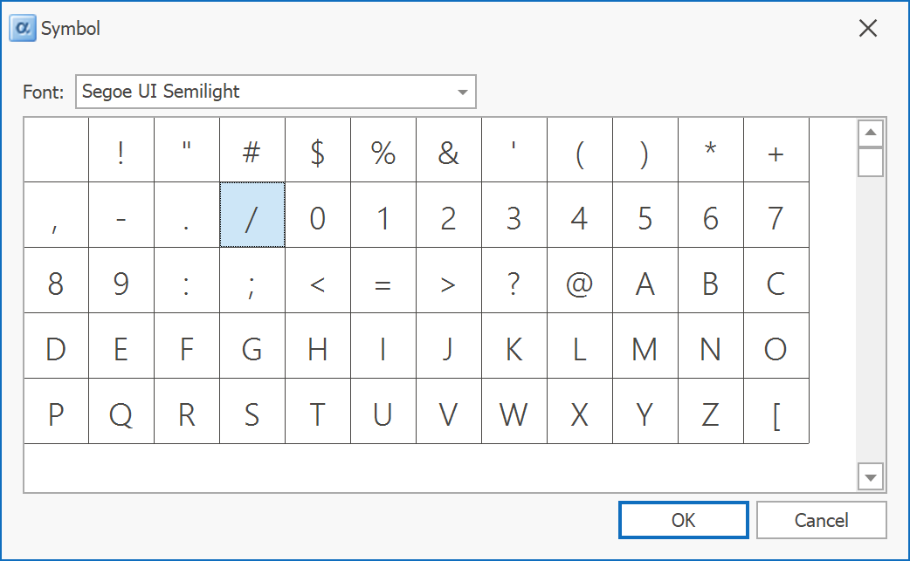This screenshot has height=561, width=910.
Task: Choose the plus + symbol cell
Action: point(776,150)
